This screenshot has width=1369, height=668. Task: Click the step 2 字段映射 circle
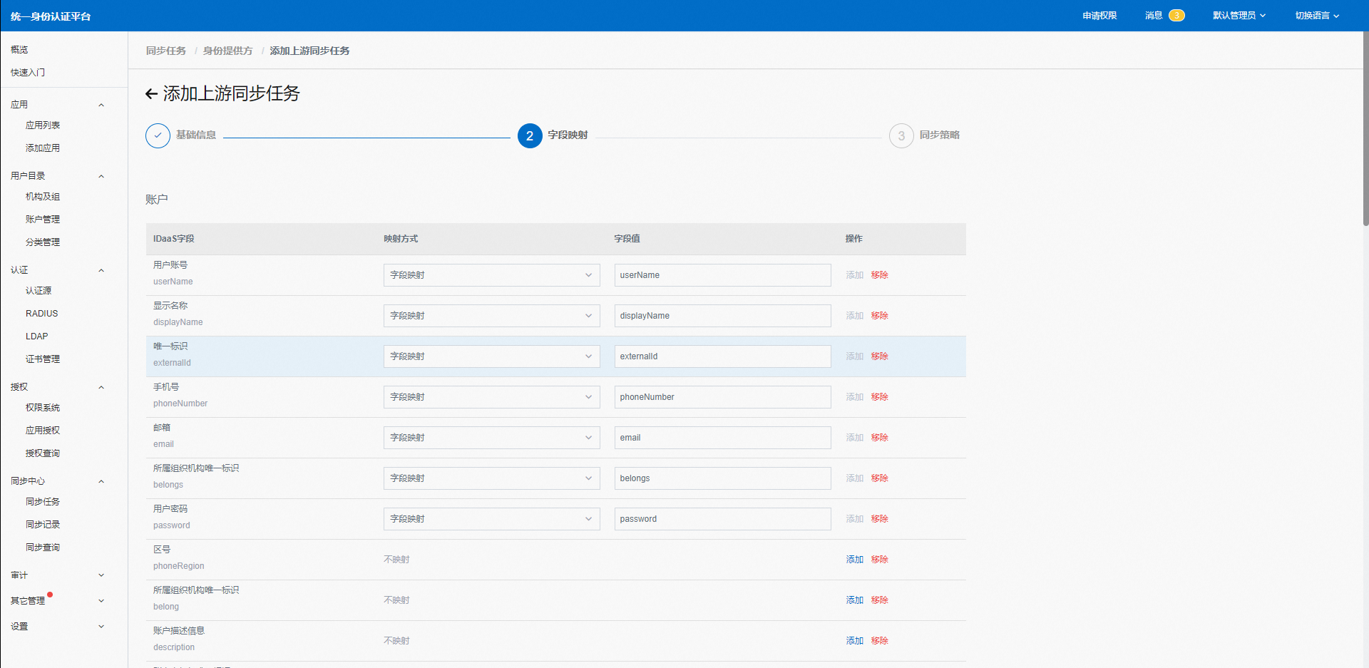[x=530, y=135]
